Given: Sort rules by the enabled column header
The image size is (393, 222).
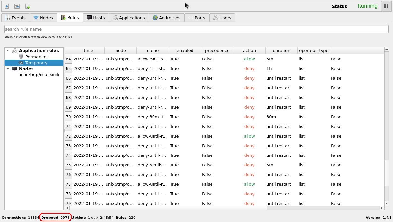Looking at the screenshot, I should tap(185, 50).
